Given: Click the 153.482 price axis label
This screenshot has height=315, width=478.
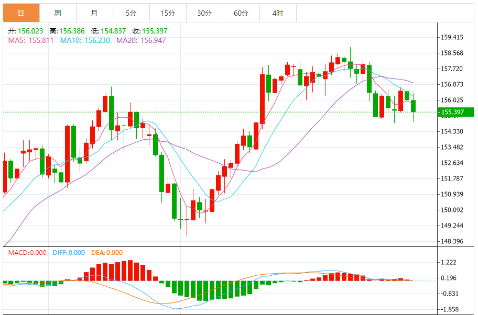Looking at the screenshot, I should click(x=452, y=148).
